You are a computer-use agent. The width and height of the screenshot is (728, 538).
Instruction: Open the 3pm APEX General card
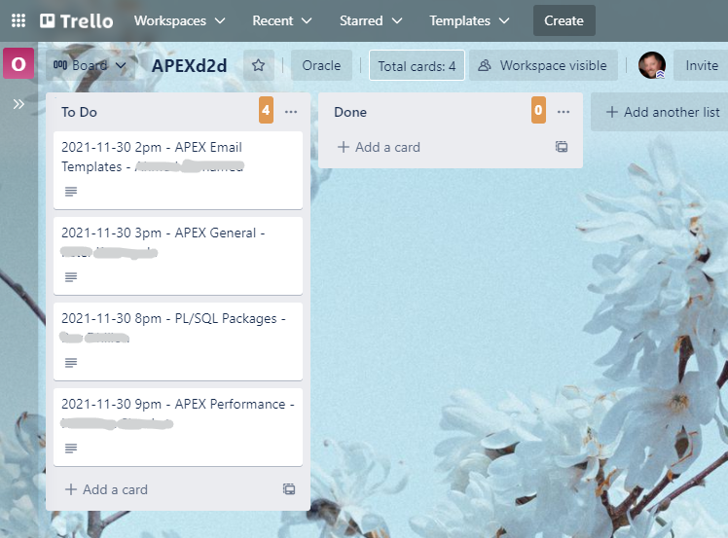[178, 256]
